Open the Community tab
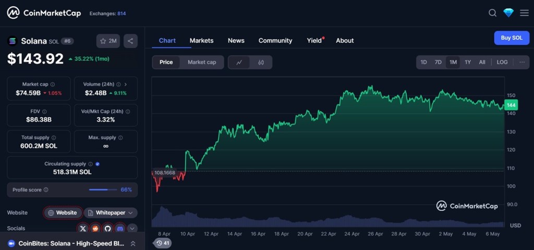Image resolution: width=534 pixels, height=250 pixels. [275, 41]
